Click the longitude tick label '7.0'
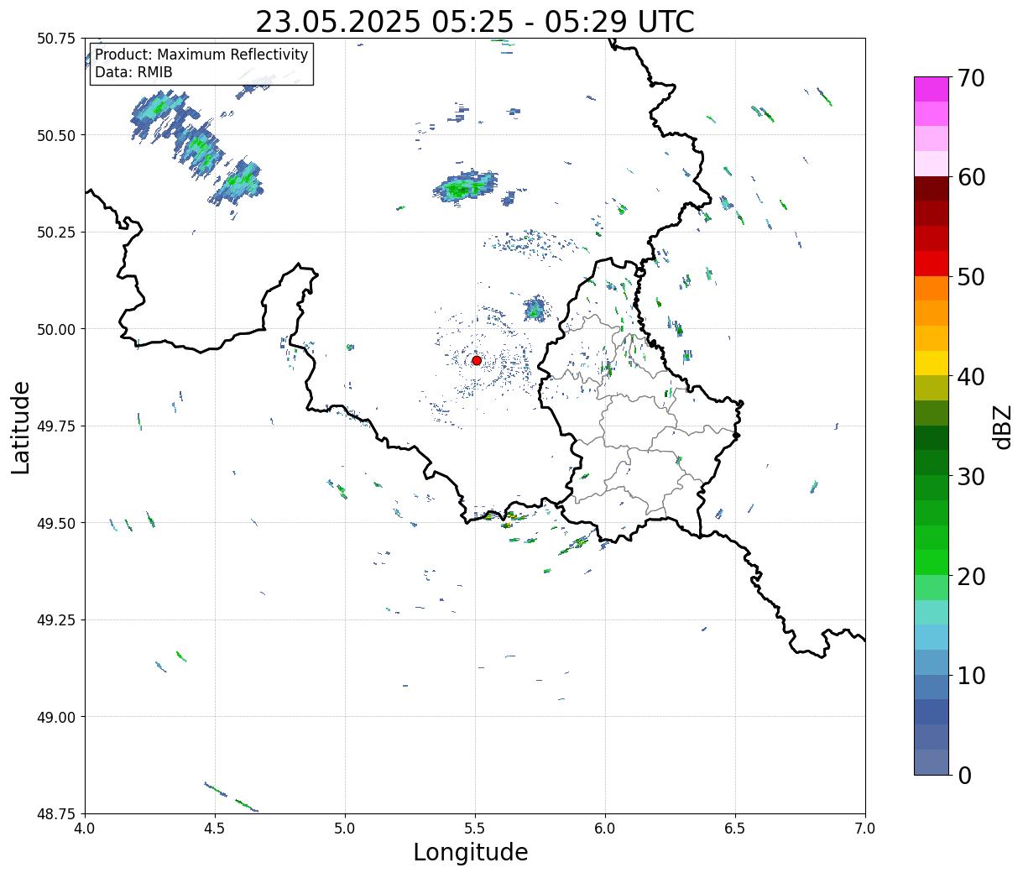Image resolution: width=1023 pixels, height=873 pixels. click(x=865, y=829)
